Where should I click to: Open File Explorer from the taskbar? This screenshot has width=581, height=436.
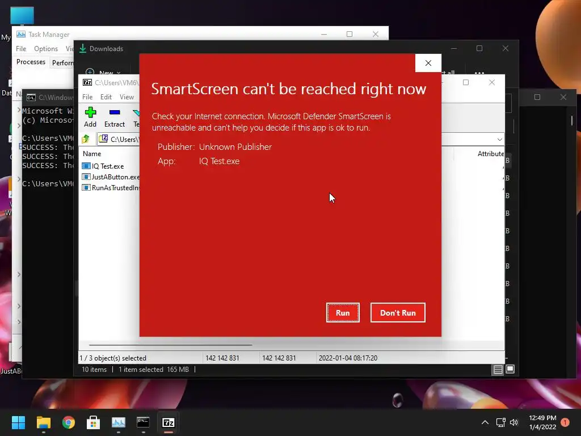point(43,422)
